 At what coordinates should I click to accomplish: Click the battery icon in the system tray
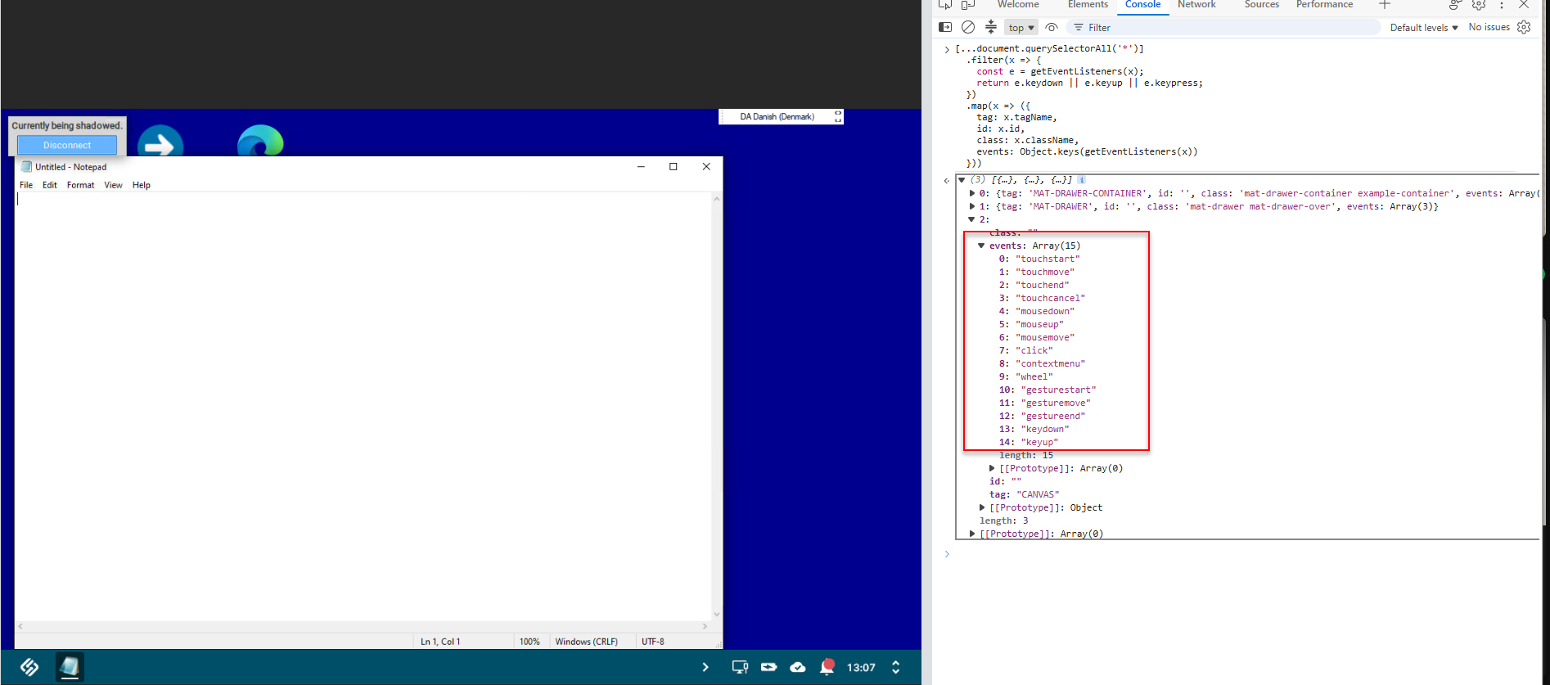769,667
